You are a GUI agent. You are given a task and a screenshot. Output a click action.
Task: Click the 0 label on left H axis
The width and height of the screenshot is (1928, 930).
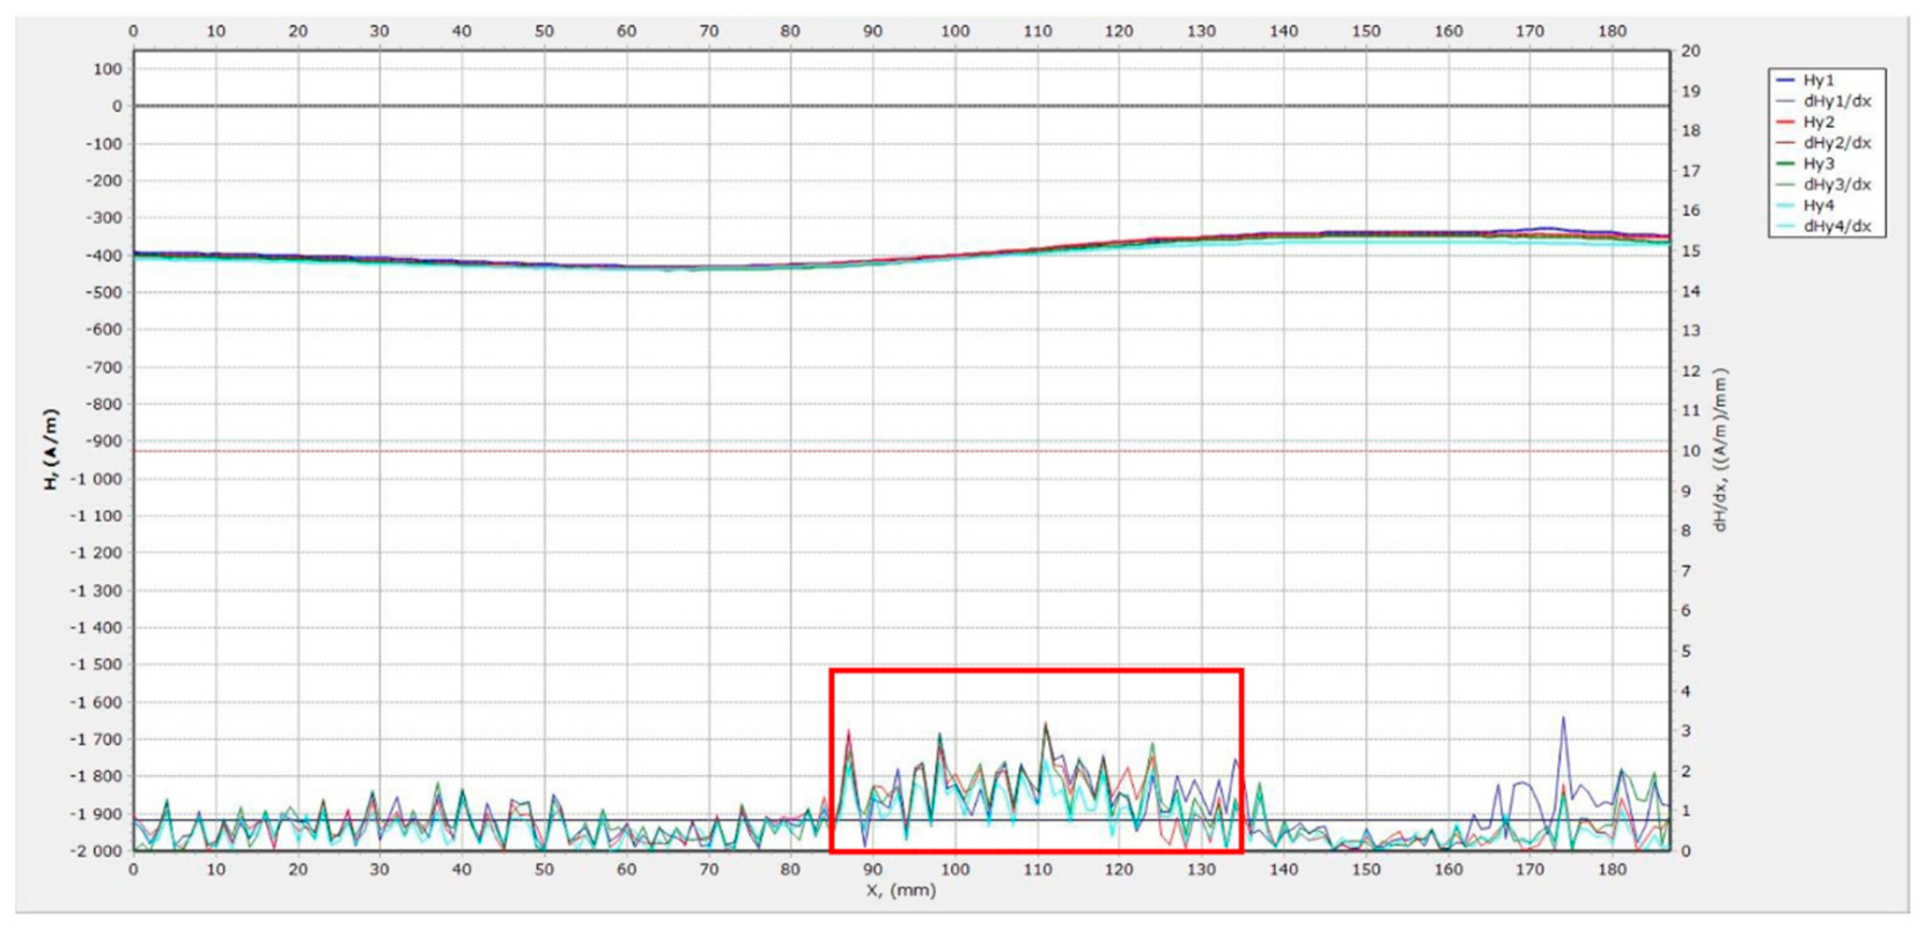point(117,107)
